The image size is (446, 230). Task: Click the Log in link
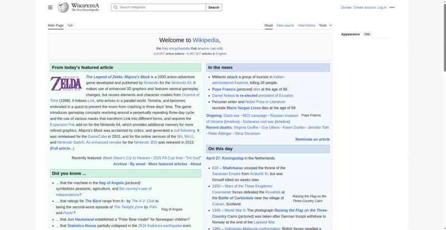pos(382,7)
